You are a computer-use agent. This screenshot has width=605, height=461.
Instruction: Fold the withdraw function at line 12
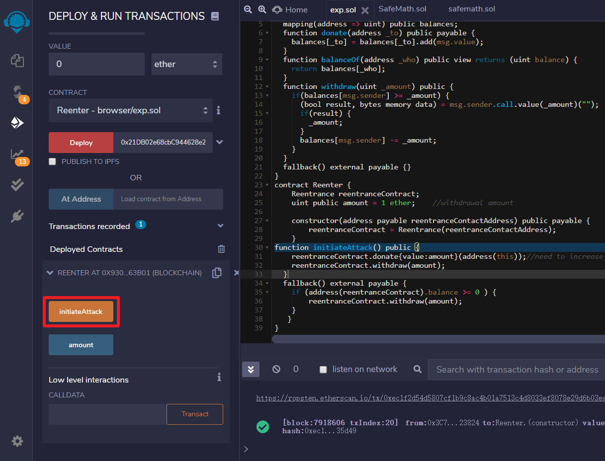267,86
